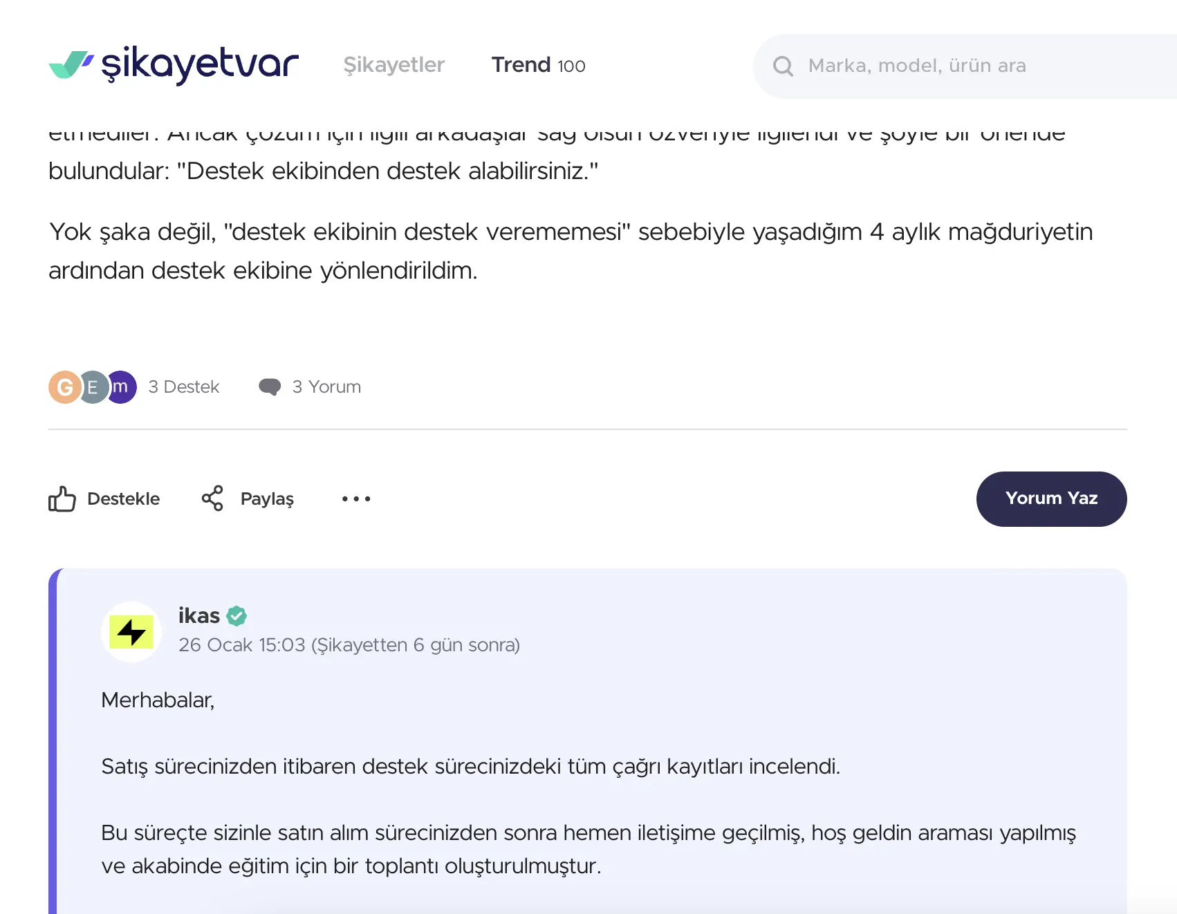Click the 'Merhabalar,' greeting text
This screenshot has width=1177, height=914.
click(158, 700)
